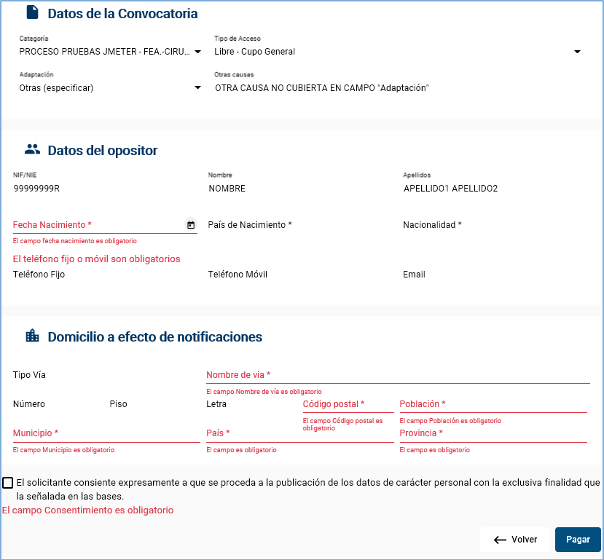Select the Nacionalidad field
Viewport: 604px width, 560px height.
(x=494, y=225)
